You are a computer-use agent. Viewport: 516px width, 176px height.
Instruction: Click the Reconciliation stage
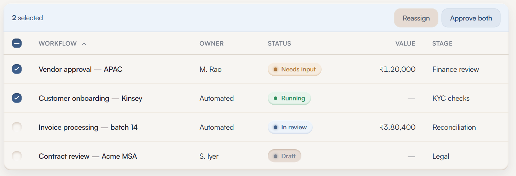click(454, 127)
